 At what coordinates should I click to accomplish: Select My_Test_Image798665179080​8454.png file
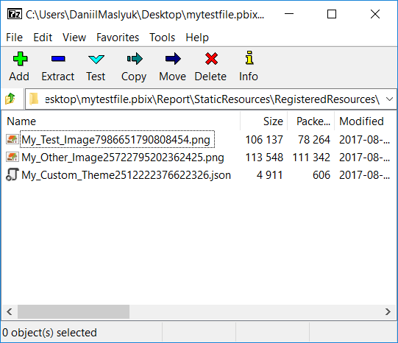pos(116,139)
